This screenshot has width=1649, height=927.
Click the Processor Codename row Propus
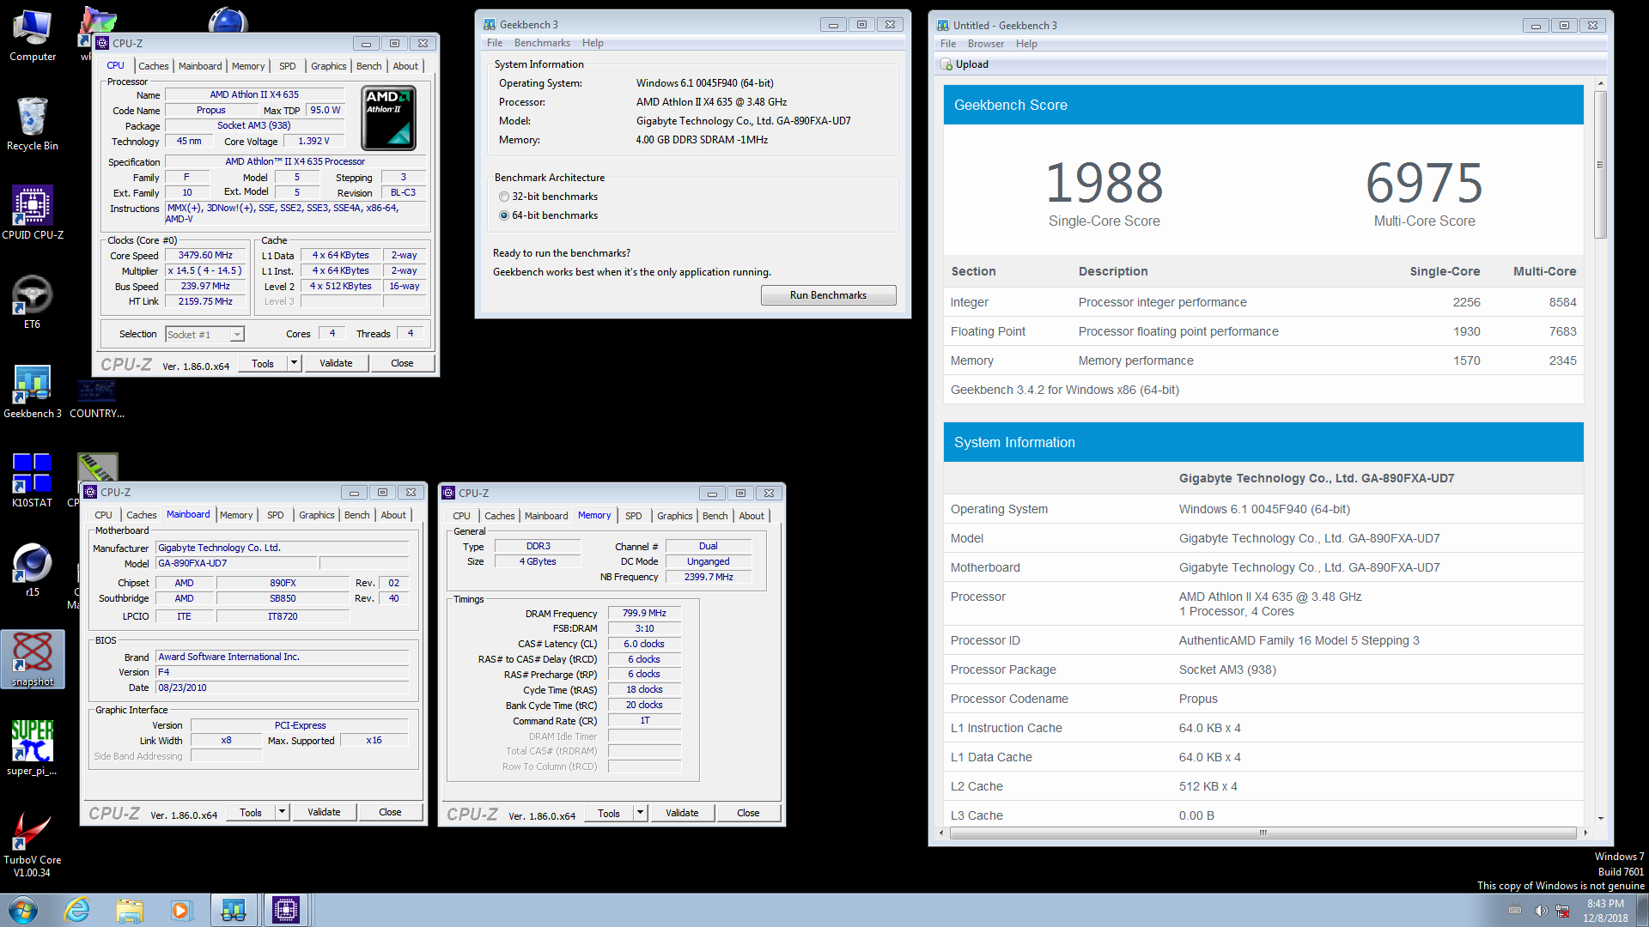pos(1263,699)
